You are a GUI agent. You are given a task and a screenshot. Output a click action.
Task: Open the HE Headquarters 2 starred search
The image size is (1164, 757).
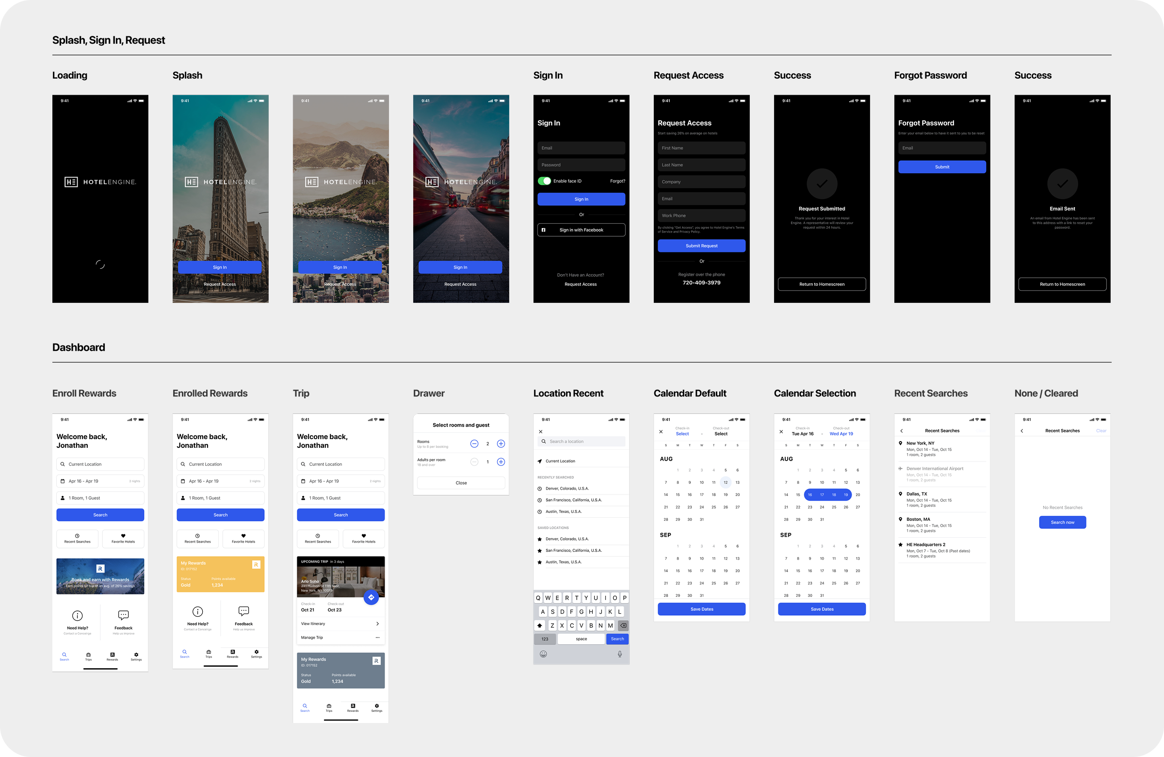tap(942, 550)
